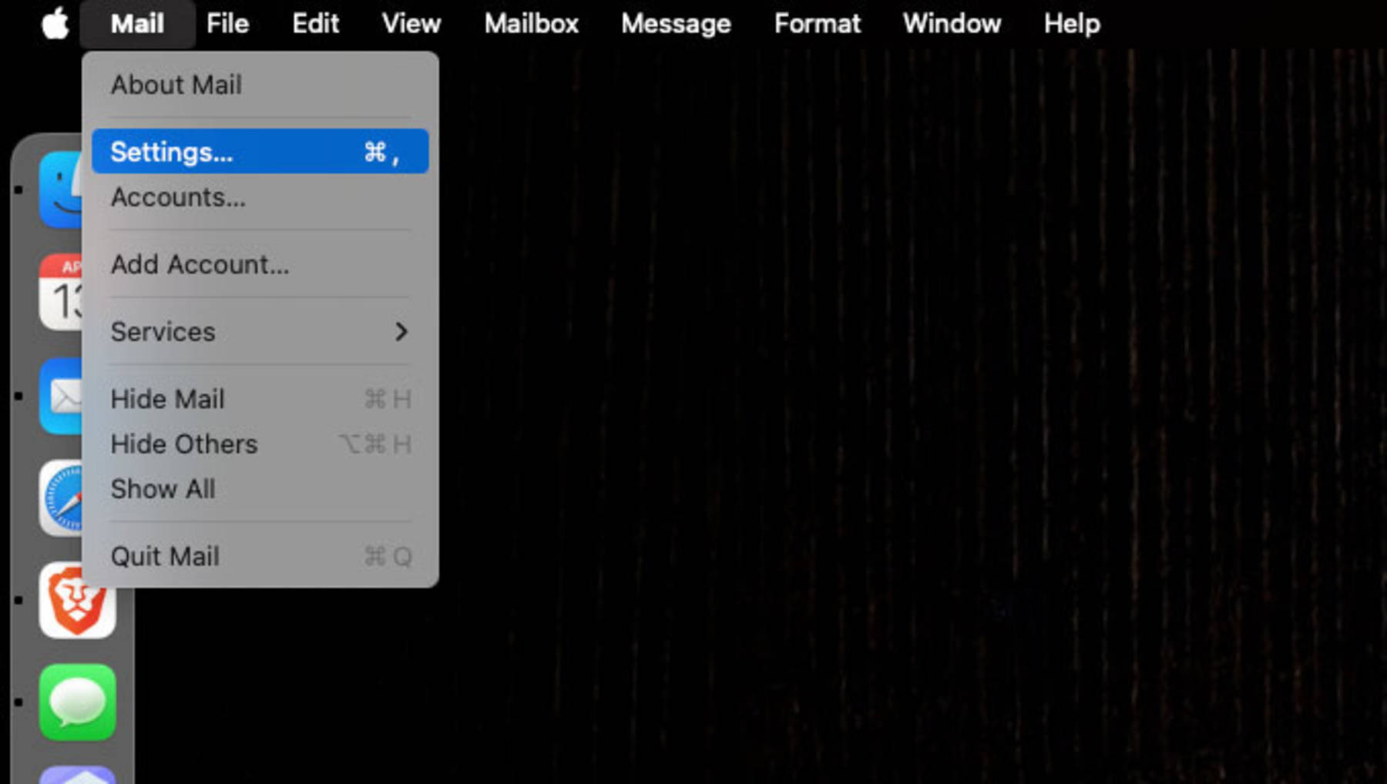Click the Mail app Dock icon
1387x784 pixels.
click(61, 395)
